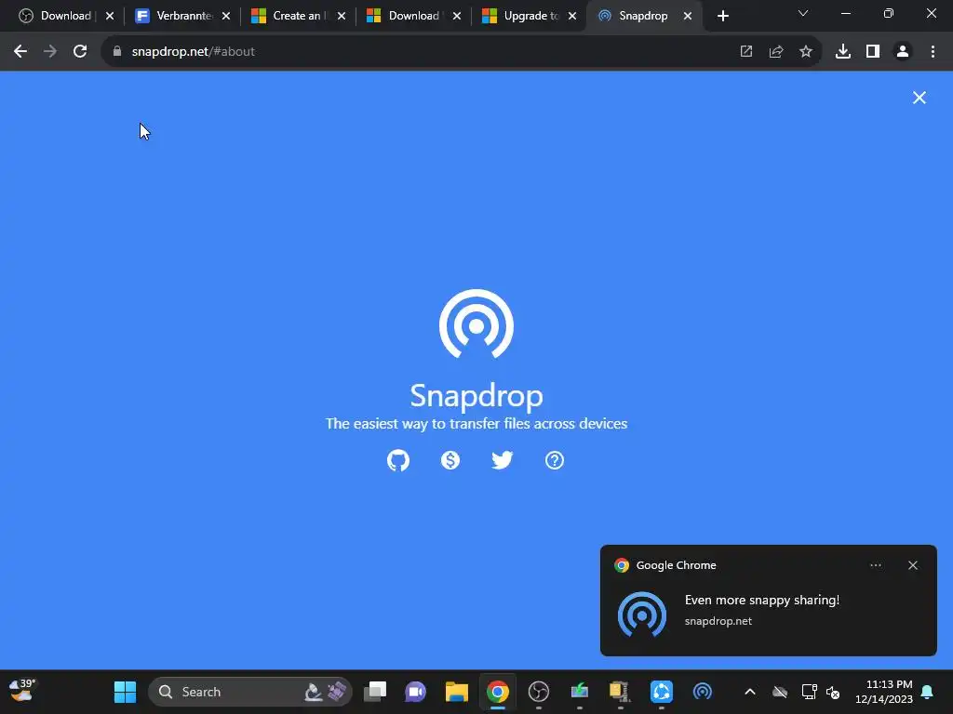Open the Chrome profile icon
Screen dimensions: 953x714
click(x=903, y=52)
